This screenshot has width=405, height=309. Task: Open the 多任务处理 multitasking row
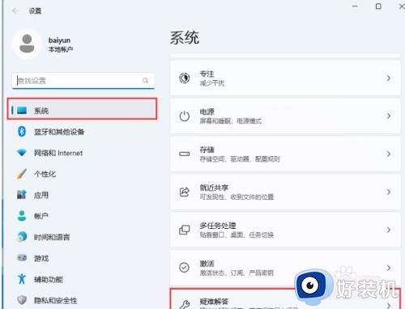[285, 230]
